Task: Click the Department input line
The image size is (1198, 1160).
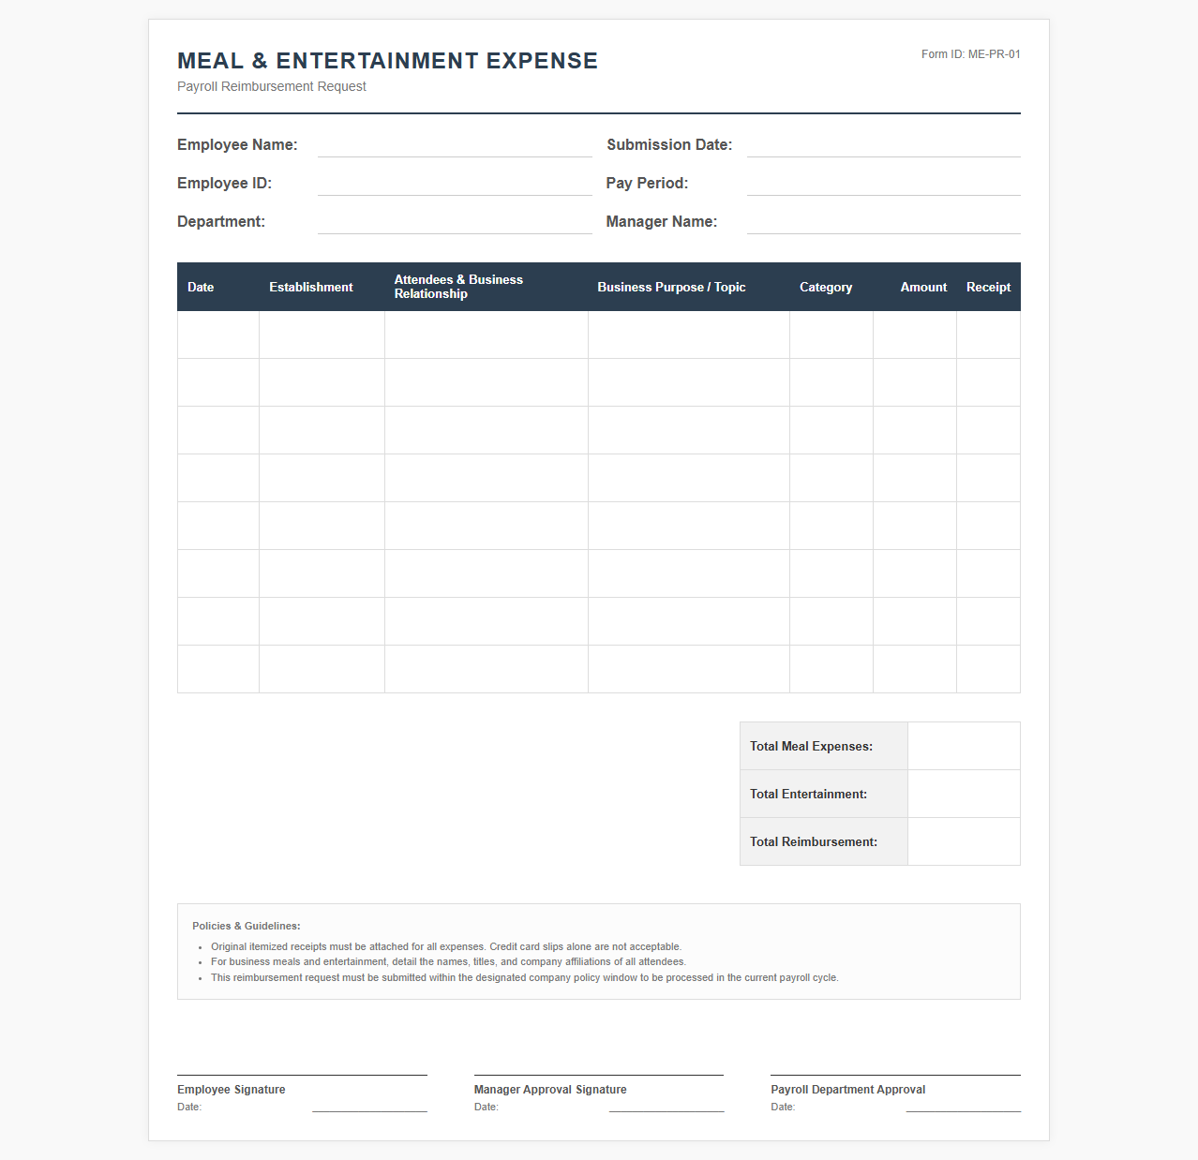Action: click(x=455, y=222)
